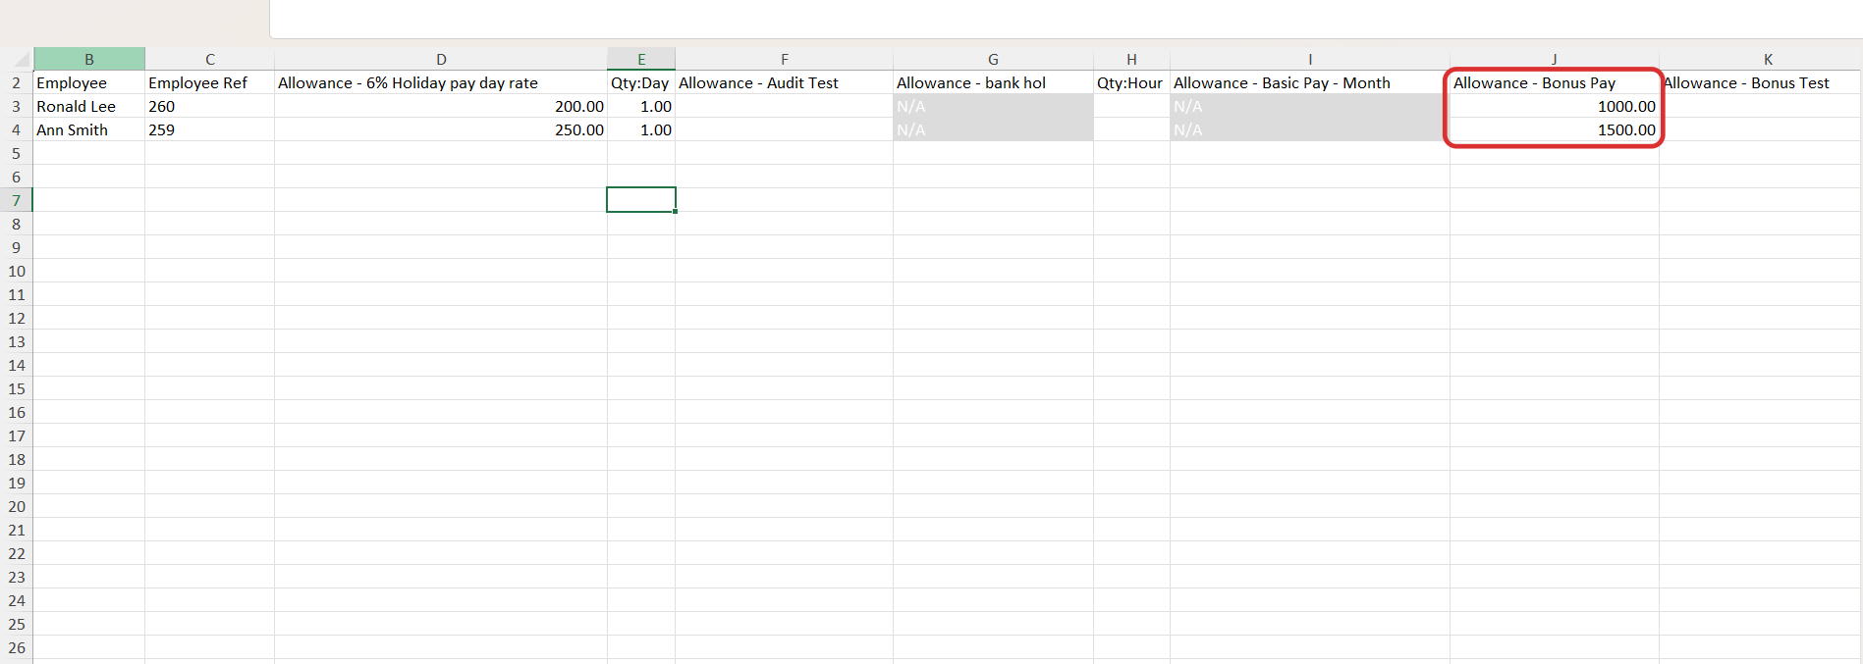This screenshot has height=664, width=1863.
Task: Select the '200.00' holiday pay cell
Action: pyautogui.click(x=441, y=106)
